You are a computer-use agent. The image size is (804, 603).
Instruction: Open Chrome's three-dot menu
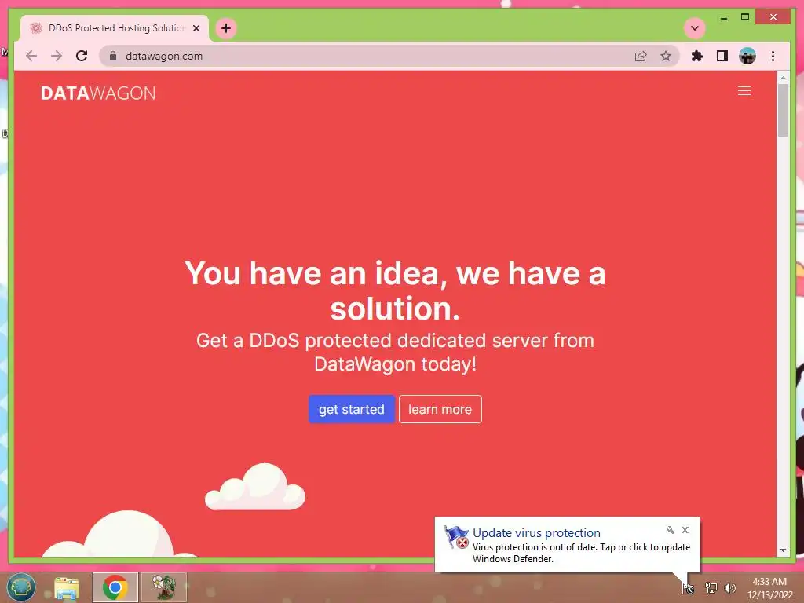(x=773, y=56)
